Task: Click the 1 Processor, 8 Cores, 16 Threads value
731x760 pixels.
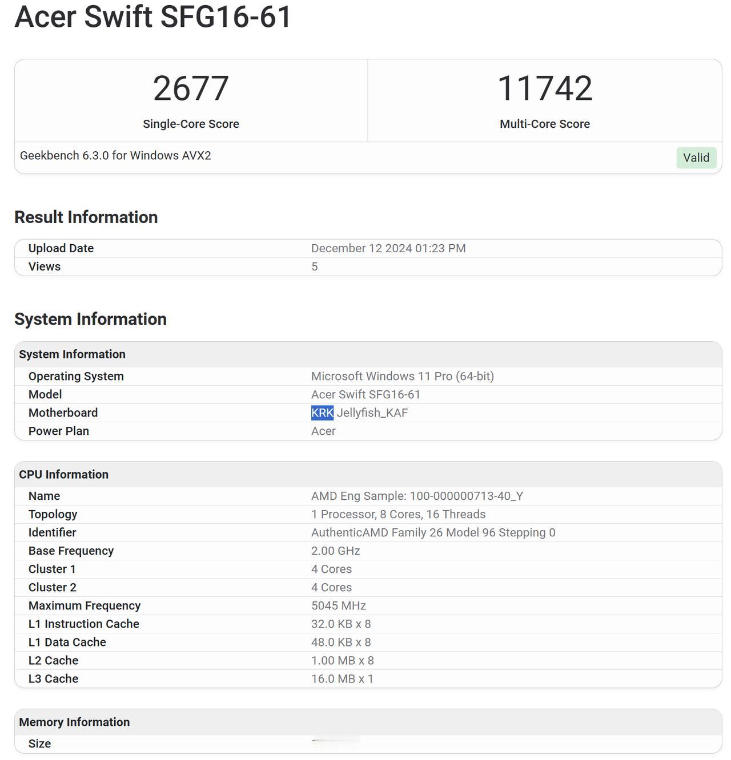Action: (398, 514)
